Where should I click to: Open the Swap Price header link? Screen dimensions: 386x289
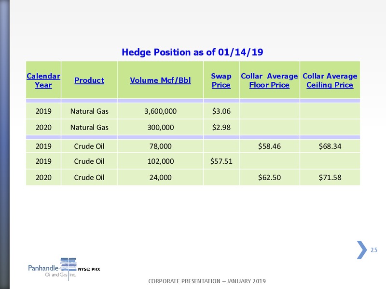(x=221, y=80)
